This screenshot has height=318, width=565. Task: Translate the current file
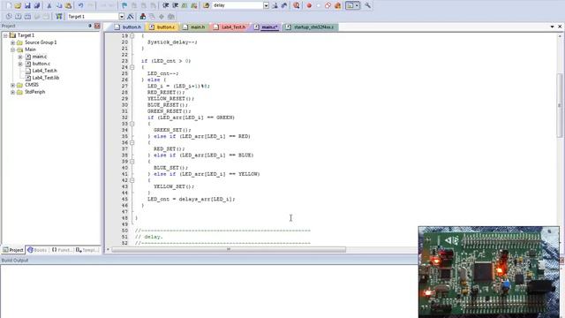pyautogui.click(x=9, y=16)
